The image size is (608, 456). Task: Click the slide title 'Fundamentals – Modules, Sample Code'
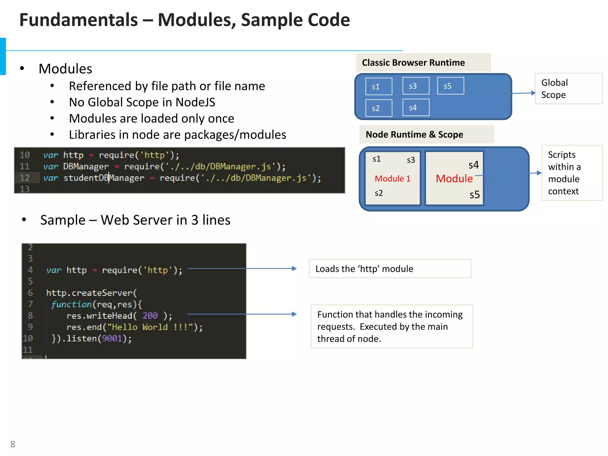click(184, 20)
